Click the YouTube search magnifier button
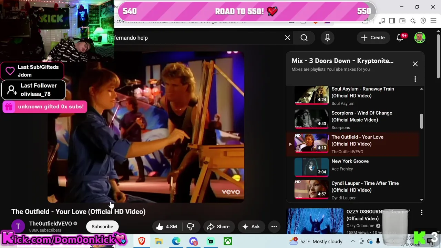441x248 pixels. point(304,38)
